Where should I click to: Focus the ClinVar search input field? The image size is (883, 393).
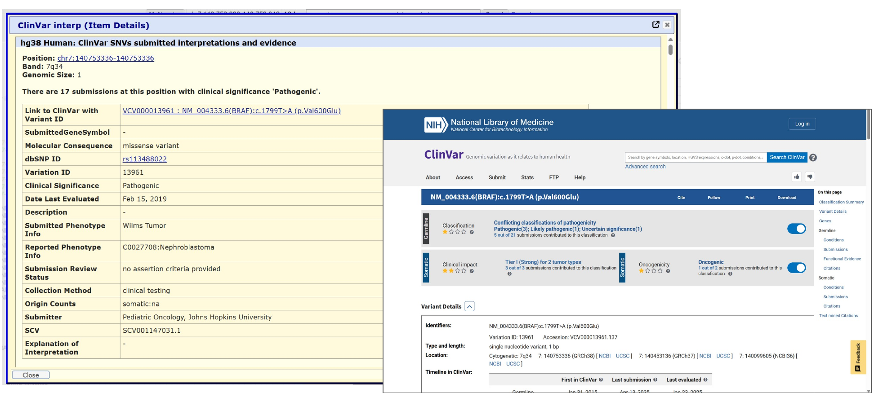(696, 157)
